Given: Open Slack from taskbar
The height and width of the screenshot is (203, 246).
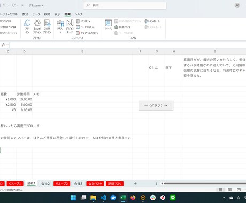Looking at the screenshot, I should [x=153, y=198].
